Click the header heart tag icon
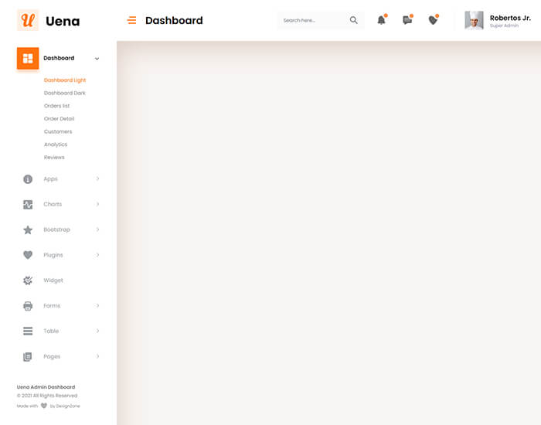 pos(433,20)
